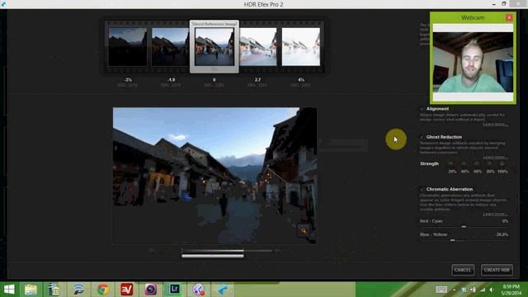Click the Strength label
The width and height of the screenshot is (528, 297).
(x=429, y=163)
